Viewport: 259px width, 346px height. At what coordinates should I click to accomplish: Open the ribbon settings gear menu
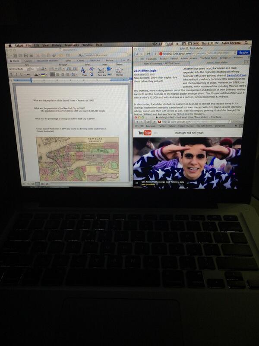128,60
